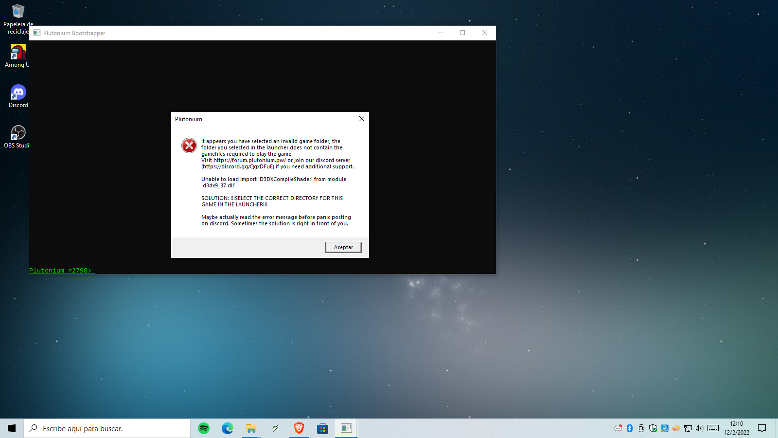Click the green feather app on taskbar
Image resolution: width=778 pixels, height=438 pixels.
275,428
